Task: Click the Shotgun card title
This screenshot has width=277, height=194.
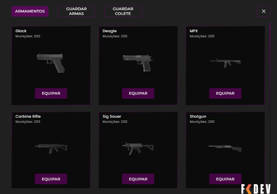Action: pyautogui.click(x=198, y=116)
